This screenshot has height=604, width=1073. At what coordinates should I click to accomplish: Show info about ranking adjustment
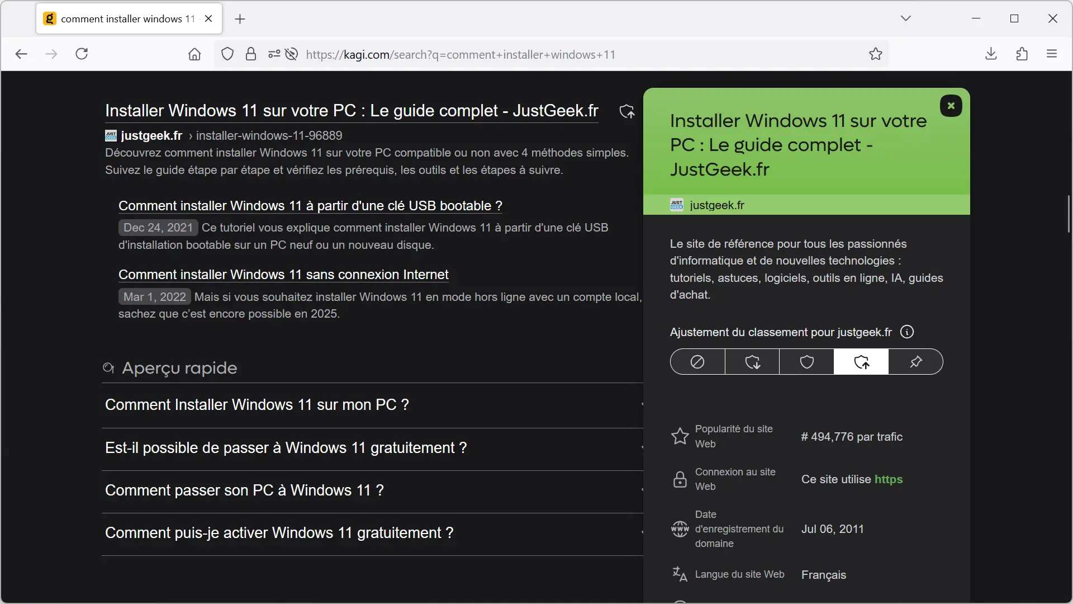point(907,332)
